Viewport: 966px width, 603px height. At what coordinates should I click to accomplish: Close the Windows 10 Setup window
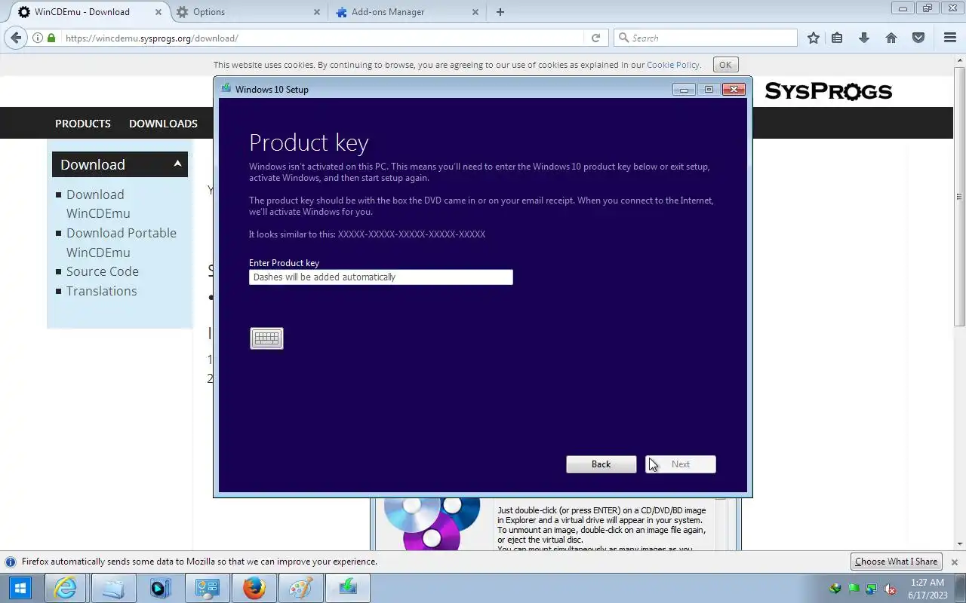(x=734, y=90)
